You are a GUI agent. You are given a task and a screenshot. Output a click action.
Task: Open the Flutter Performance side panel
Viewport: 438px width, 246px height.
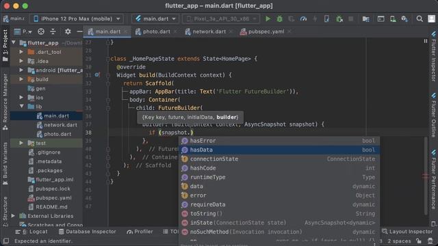click(433, 179)
